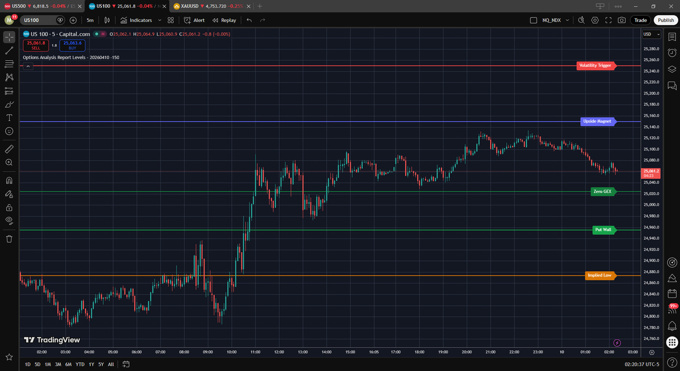Open the timezone 02:20:37 UTC-5 menu
The height and width of the screenshot is (371, 680).
click(641, 364)
